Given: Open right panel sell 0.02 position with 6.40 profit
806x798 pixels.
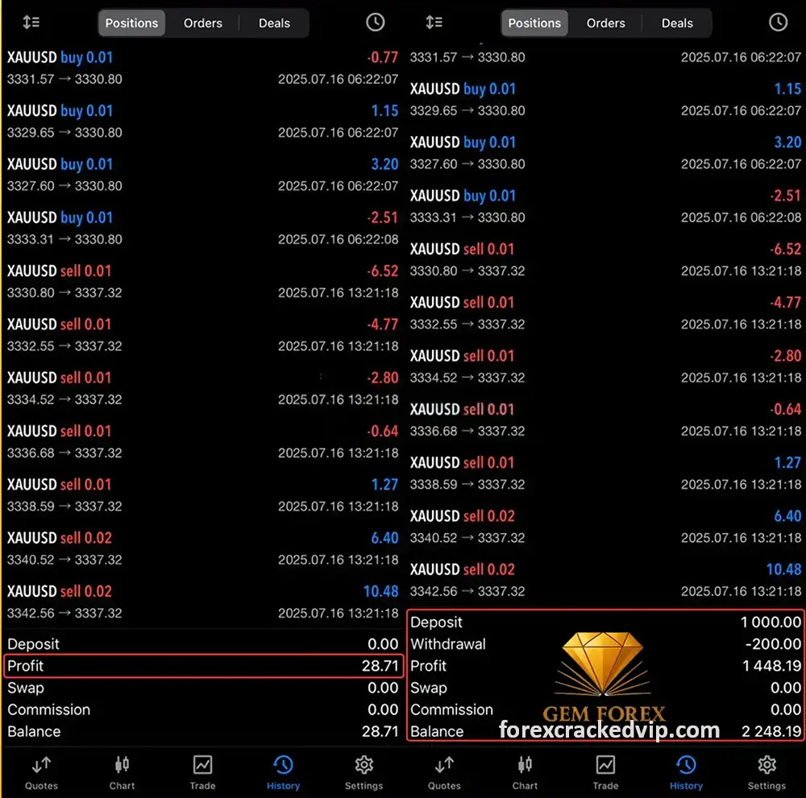Looking at the screenshot, I should 605,527.
